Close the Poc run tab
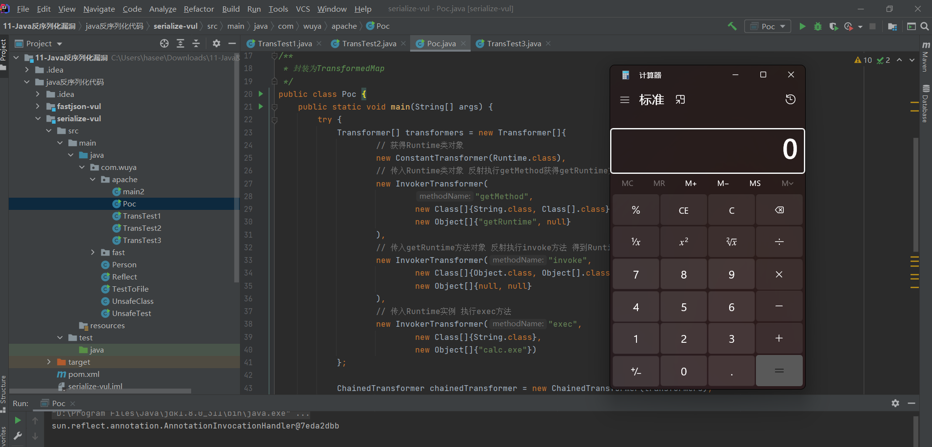The width and height of the screenshot is (932, 447). pos(73,403)
